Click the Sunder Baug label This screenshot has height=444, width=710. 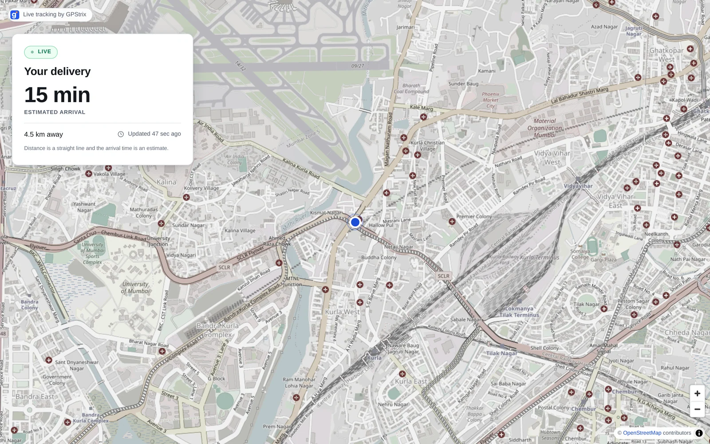[x=463, y=83]
